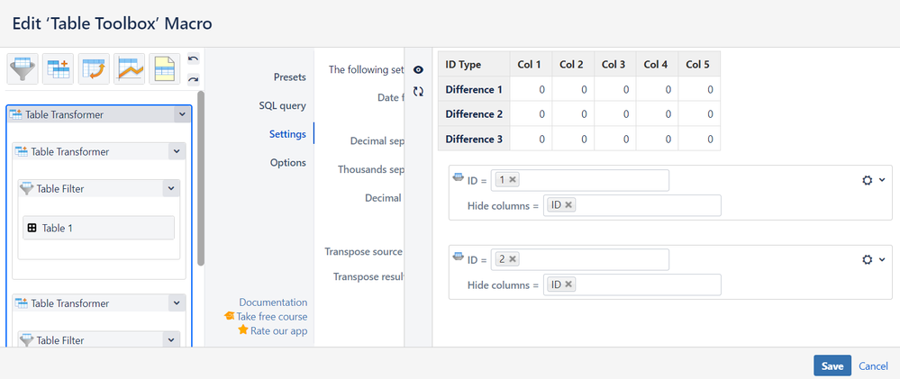Undo the last macro change
Image resolution: width=900 pixels, height=379 pixels.
pyautogui.click(x=193, y=59)
